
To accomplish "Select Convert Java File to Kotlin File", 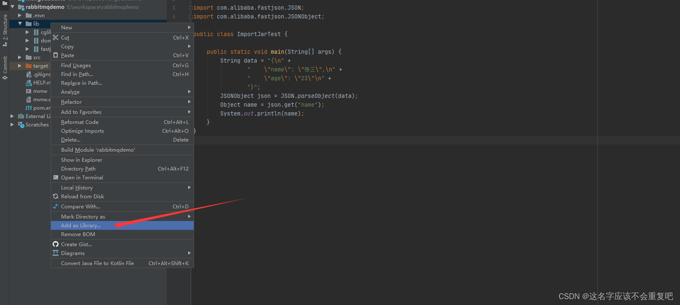I will [122, 263].
